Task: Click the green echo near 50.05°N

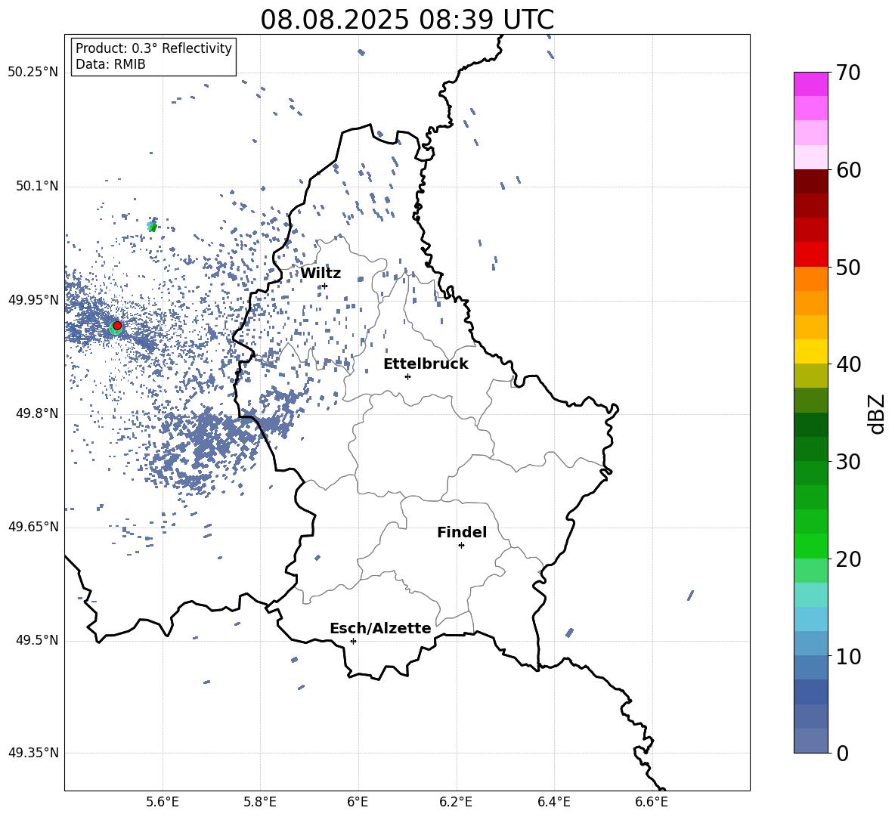Action: (x=153, y=227)
